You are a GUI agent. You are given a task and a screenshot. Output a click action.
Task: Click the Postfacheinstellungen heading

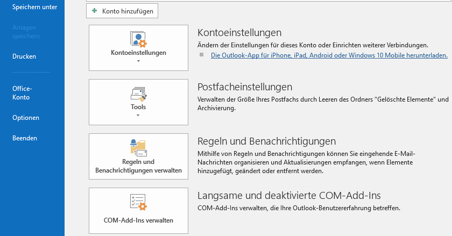coord(245,87)
